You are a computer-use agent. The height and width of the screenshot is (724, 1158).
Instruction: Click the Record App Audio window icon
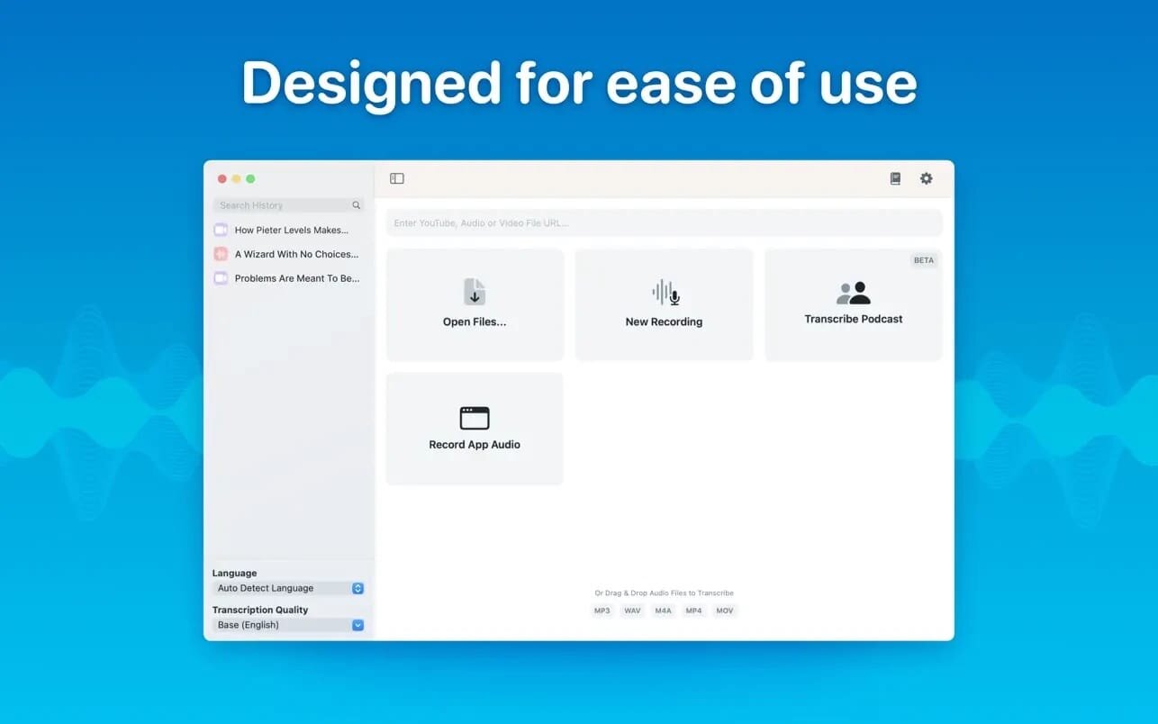[x=475, y=418]
